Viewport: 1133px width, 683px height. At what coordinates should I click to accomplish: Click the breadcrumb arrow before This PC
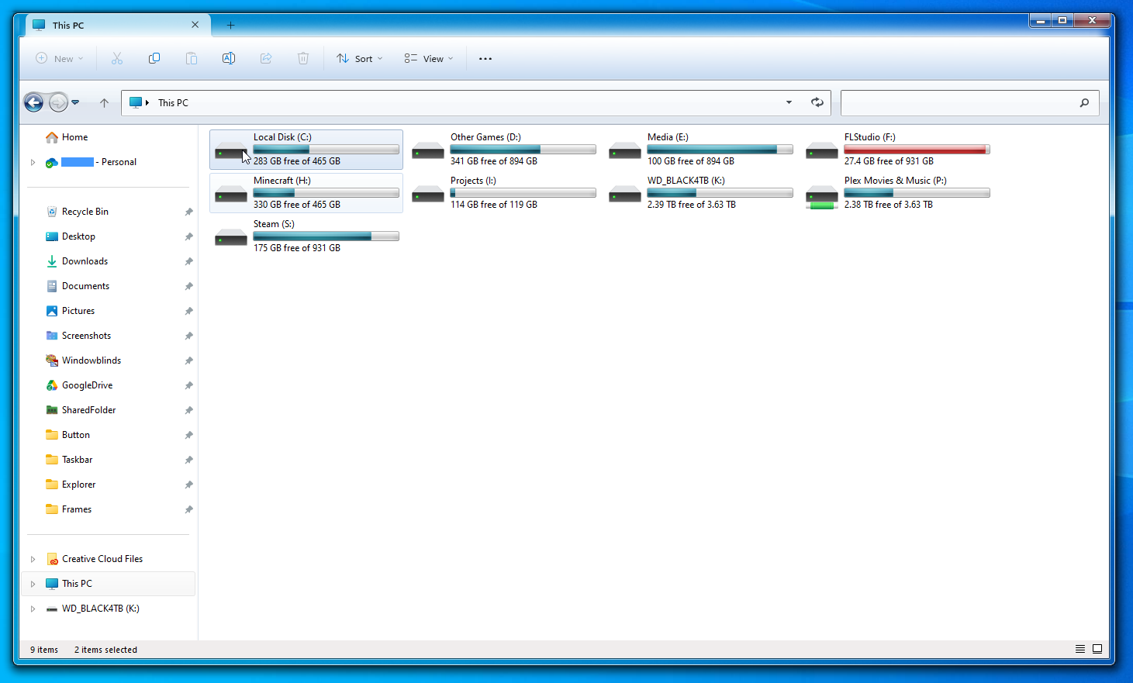click(x=147, y=102)
